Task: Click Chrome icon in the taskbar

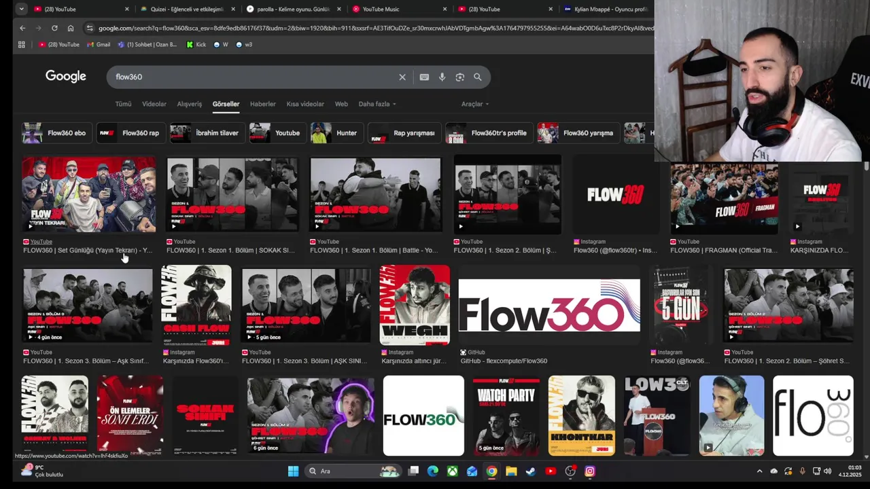Action: click(491, 471)
